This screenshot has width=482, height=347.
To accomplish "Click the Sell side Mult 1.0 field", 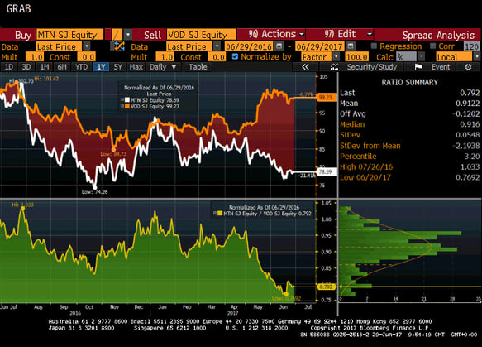I will 165,57.
